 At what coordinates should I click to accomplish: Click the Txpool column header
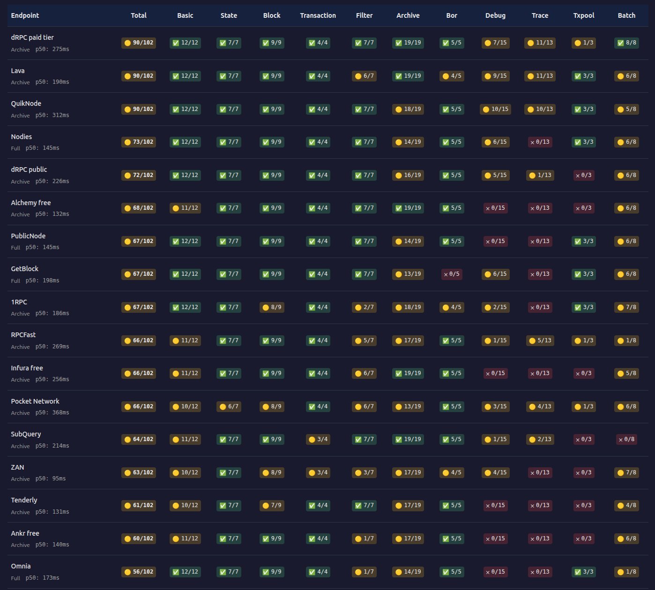[584, 15]
